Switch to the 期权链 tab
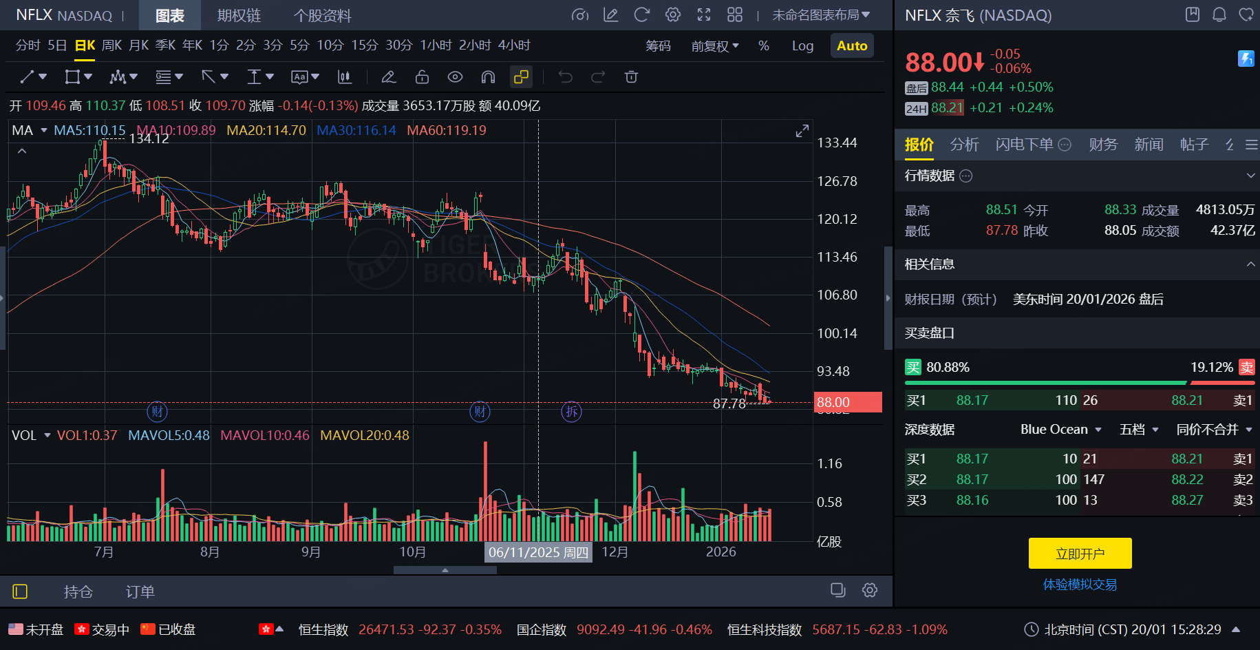The height and width of the screenshot is (650, 1260). pyautogui.click(x=239, y=15)
